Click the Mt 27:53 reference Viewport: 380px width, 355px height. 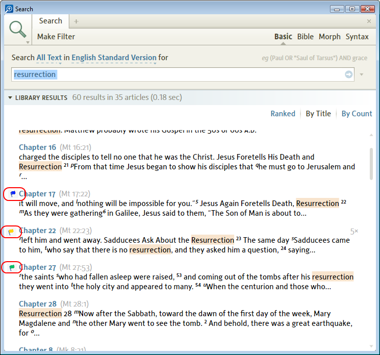[x=75, y=267]
